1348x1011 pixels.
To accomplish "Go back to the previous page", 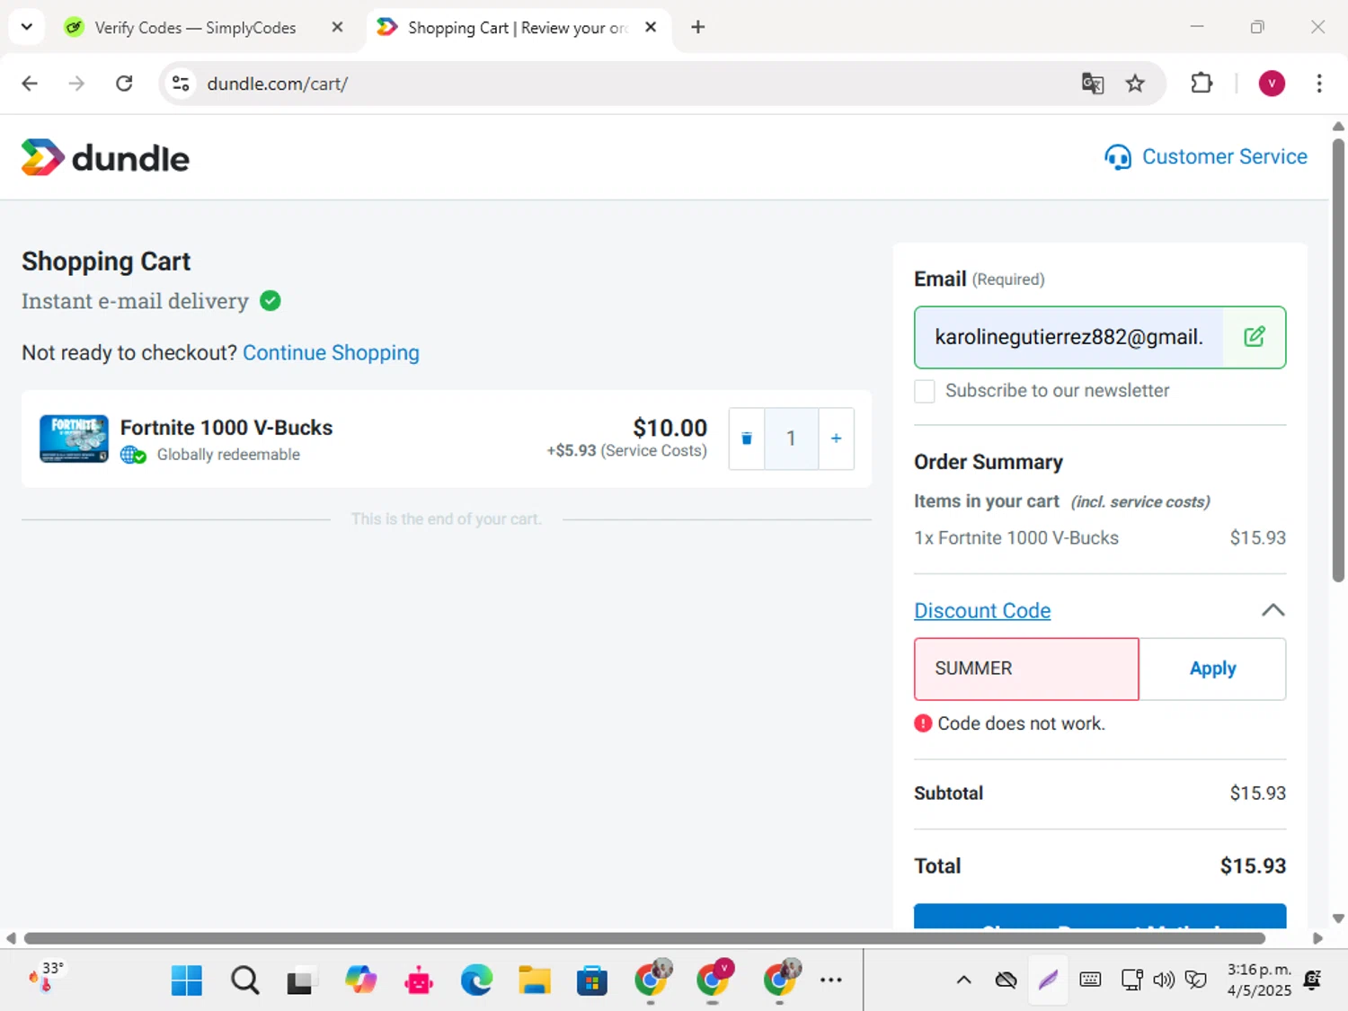I will point(30,84).
